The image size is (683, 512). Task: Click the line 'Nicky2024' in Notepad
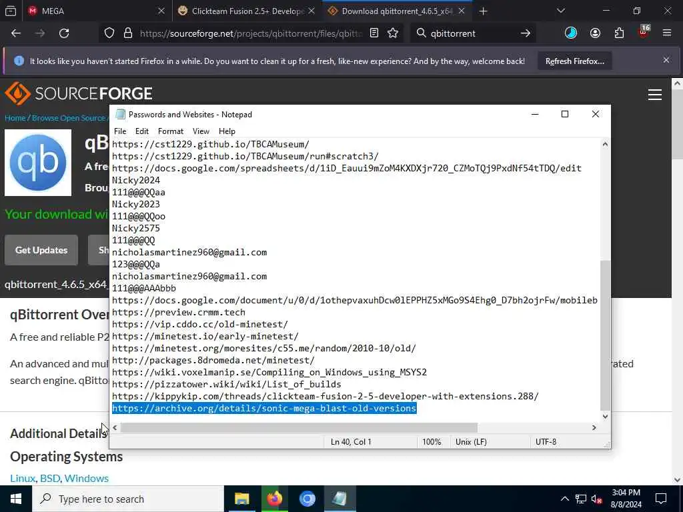pyautogui.click(x=136, y=180)
